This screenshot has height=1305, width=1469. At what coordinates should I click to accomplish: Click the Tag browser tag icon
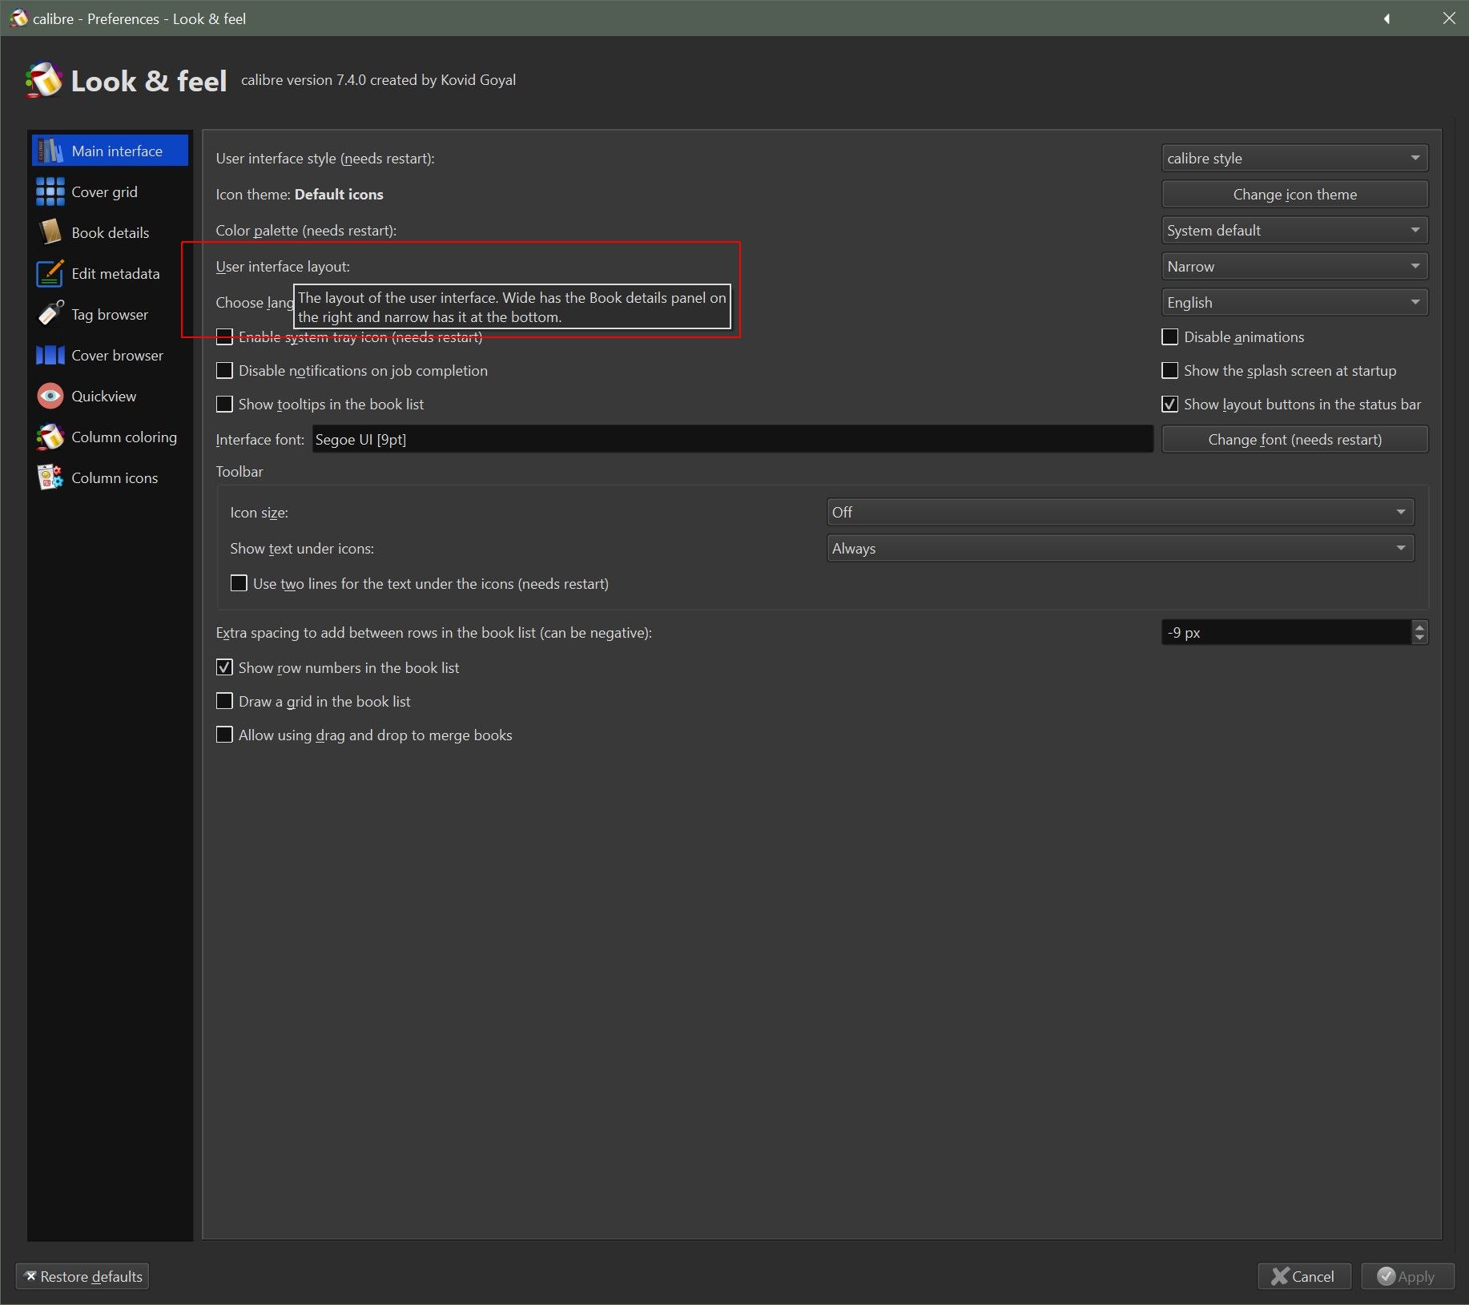[50, 314]
